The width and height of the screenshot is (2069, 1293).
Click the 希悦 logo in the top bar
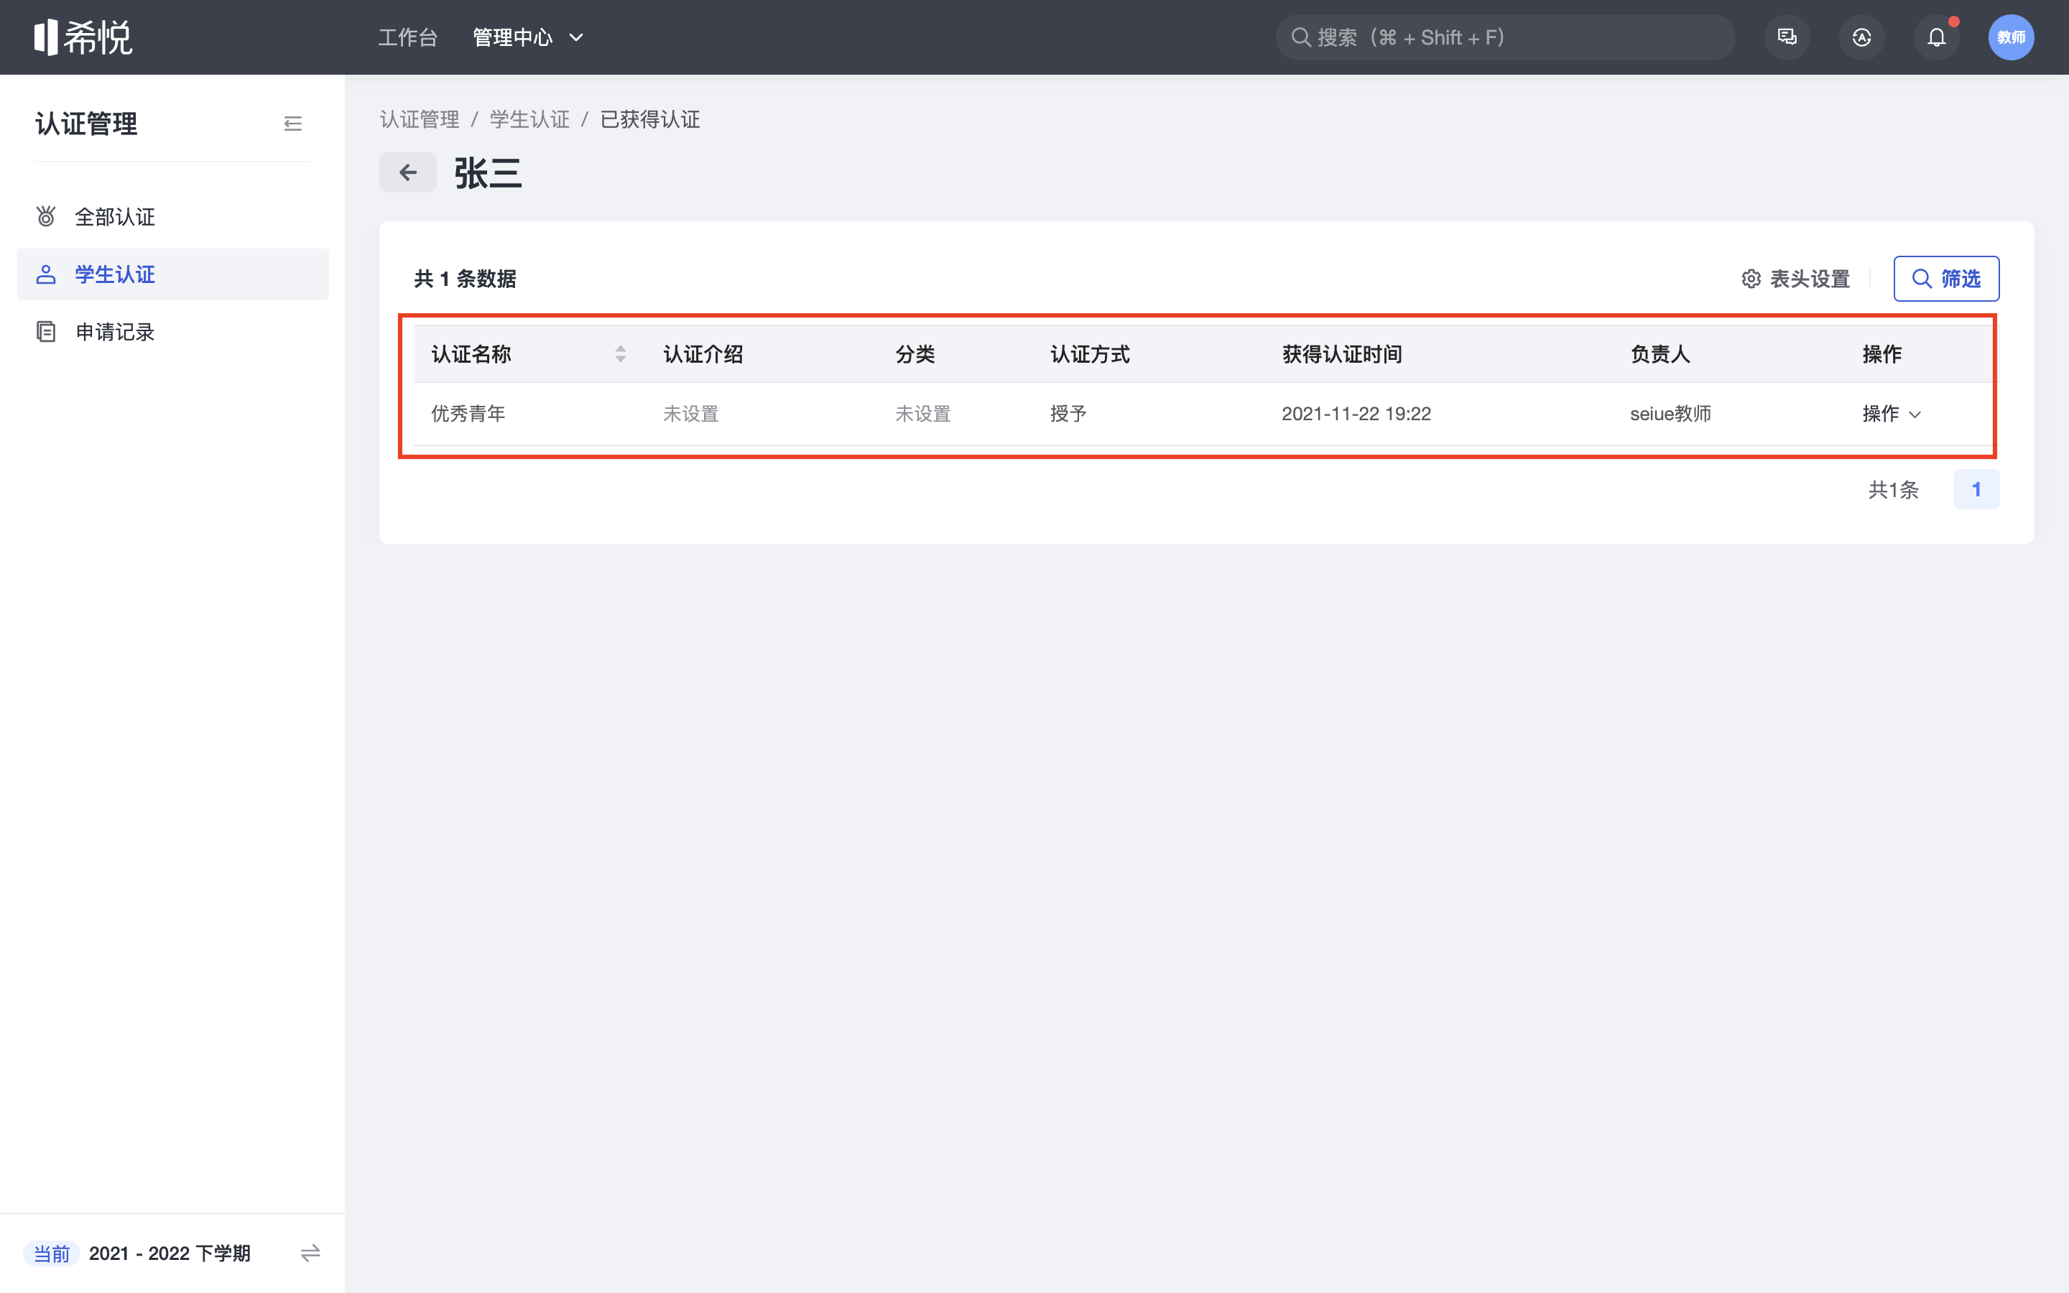coord(83,37)
